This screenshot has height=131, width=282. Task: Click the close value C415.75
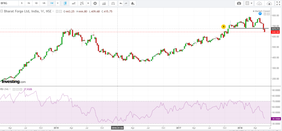point(107,11)
